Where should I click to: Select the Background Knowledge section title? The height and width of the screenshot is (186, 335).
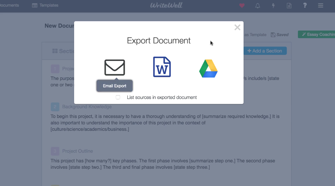(x=87, y=106)
